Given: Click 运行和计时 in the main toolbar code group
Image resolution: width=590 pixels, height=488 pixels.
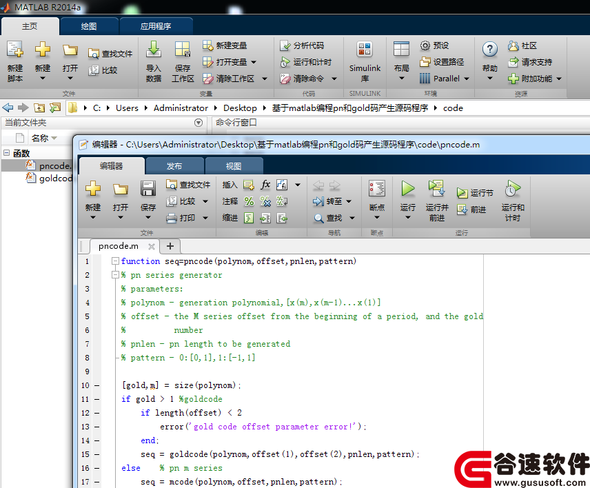Looking at the screenshot, I should (306, 62).
